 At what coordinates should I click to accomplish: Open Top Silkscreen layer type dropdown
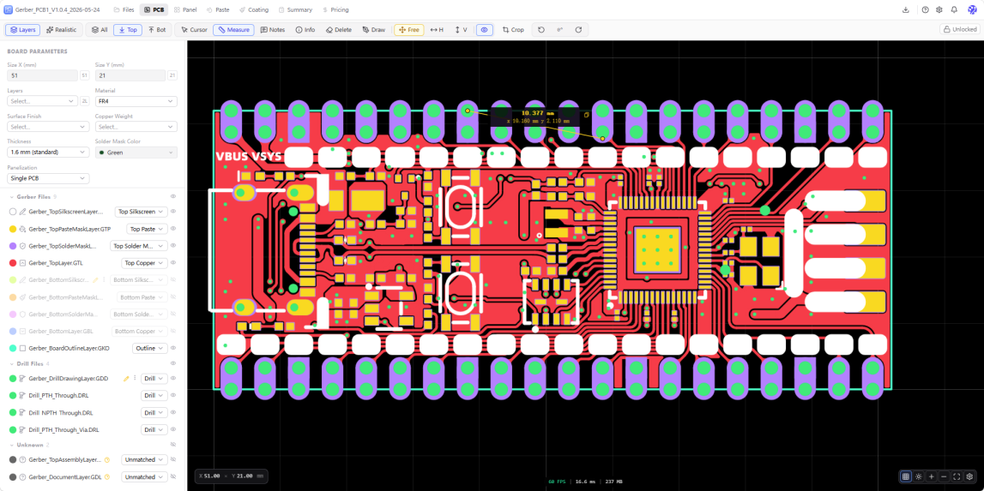point(142,212)
